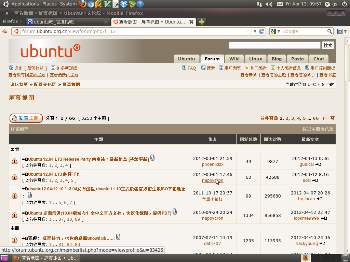This screenshot has width=350, height=262.
Task: Open the Chromium launcher in the panel
Action: [x=91, y=4]
